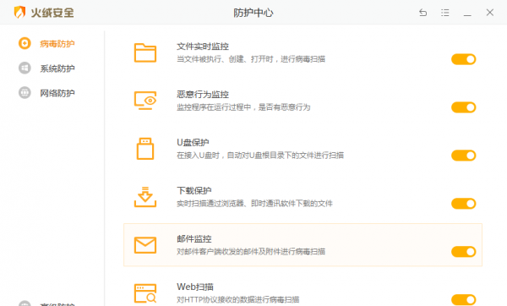Minimize the 防护中心 window
This screenshot has height=306, width=507.
(467, 15)
